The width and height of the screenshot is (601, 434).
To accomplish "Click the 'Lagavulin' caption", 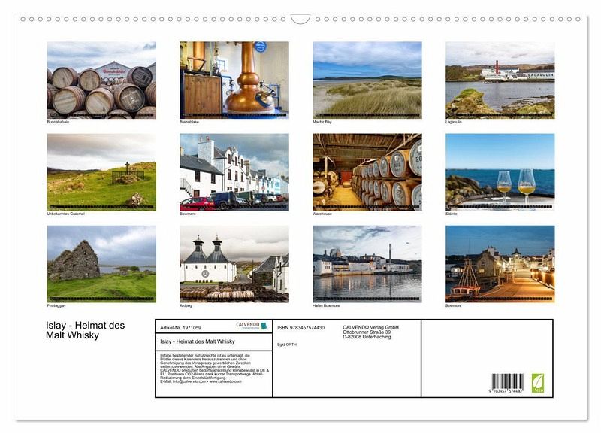I will pyautogui.click(x=454, y=122).
